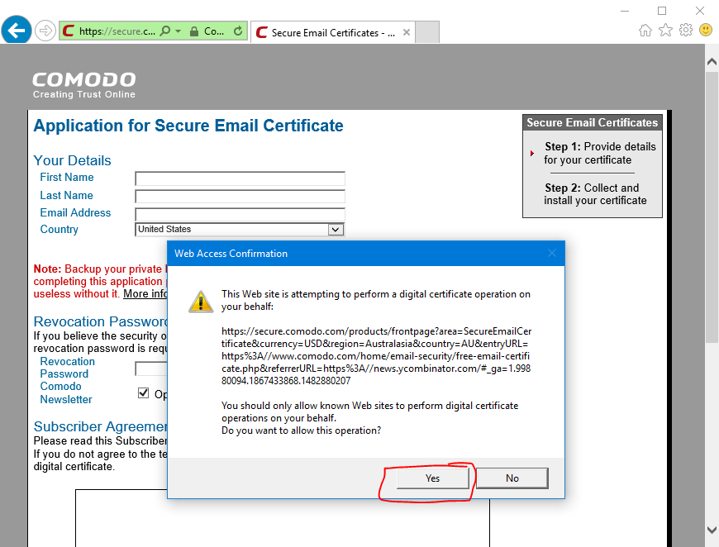Click the search magnifier in address bar

165,31
